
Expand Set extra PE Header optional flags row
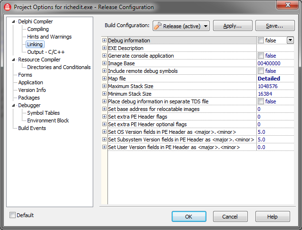104,124
